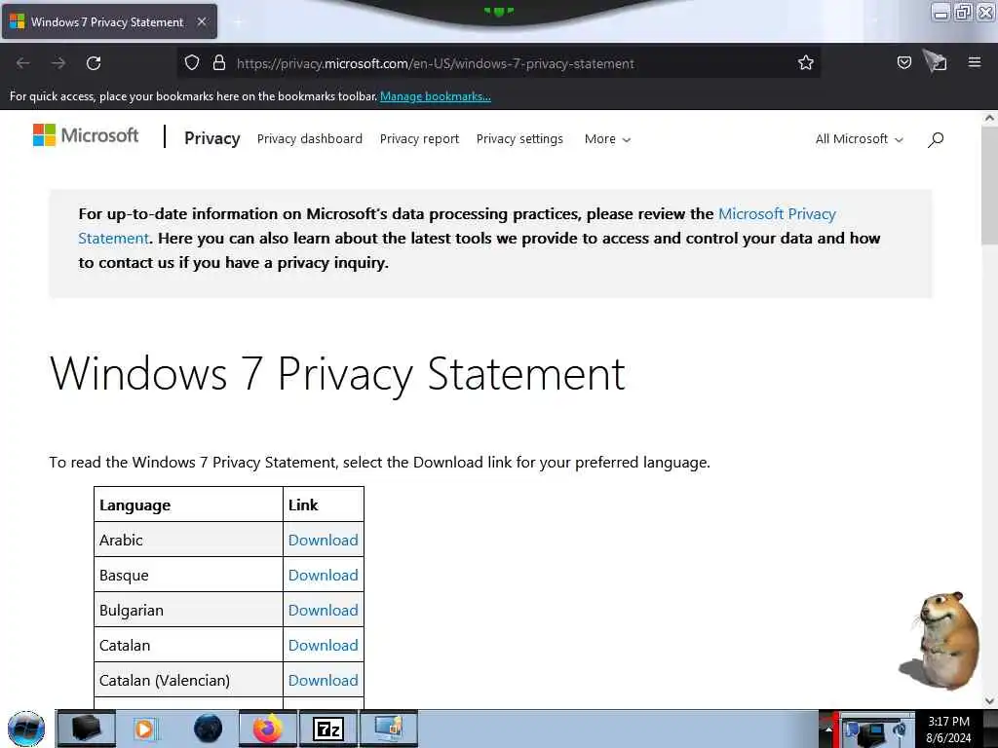Image resolution: width=998 pixels, height=748 pixels.
Task: Open 7-Zip from the taskbar
Action: click(328, 729)
